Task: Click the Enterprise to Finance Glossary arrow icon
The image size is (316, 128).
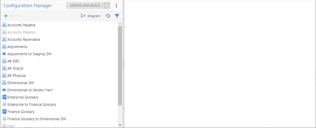Action: (x=4, y=105)
